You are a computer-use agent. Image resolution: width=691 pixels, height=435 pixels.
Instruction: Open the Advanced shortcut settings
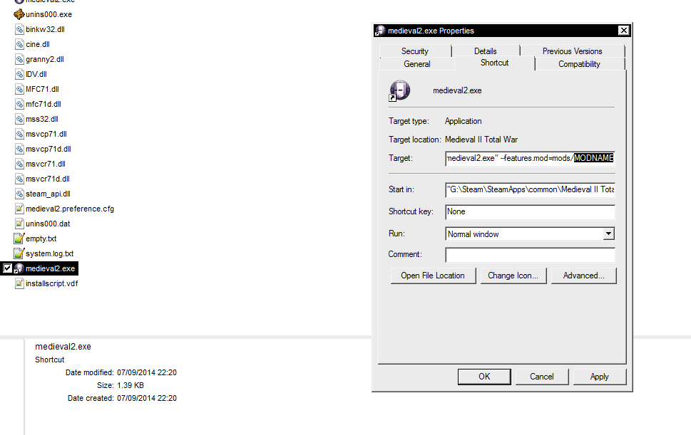pyautogui.click(x=583, y=276)
